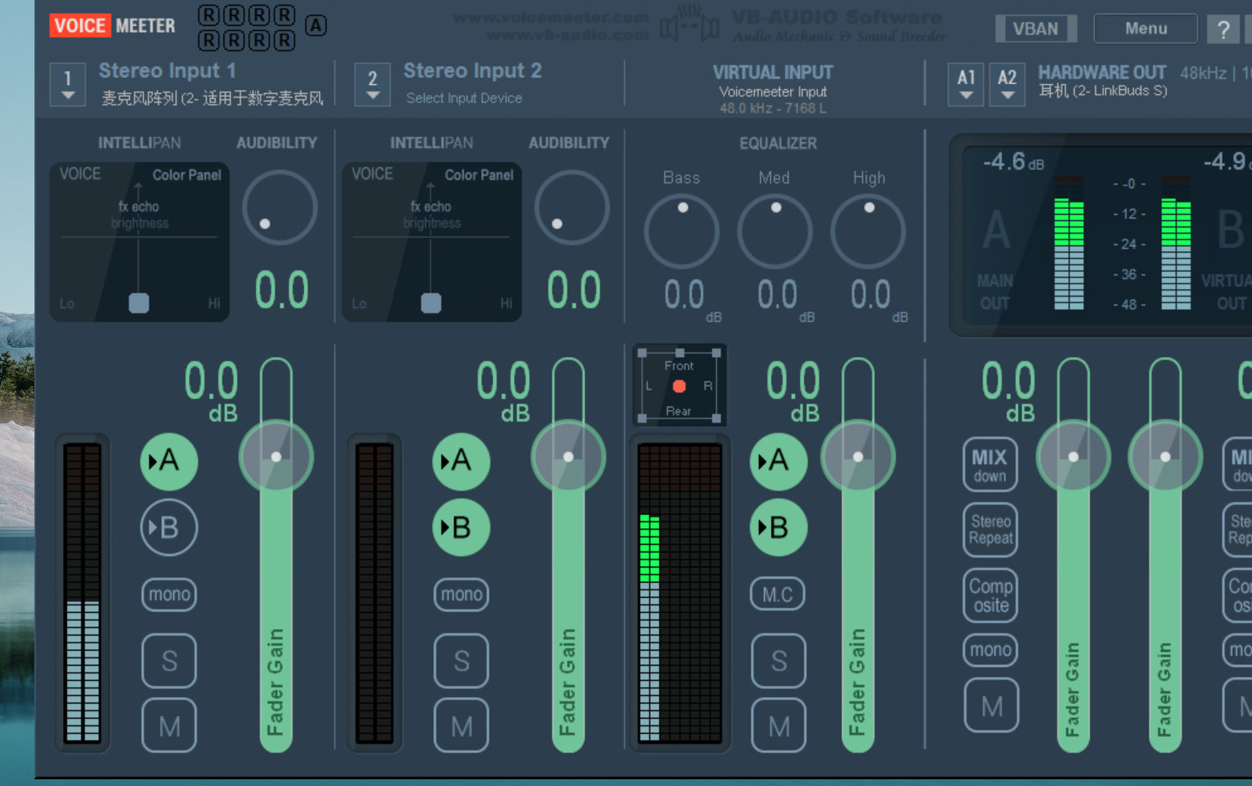The height and width of the screenshot is (786, 1252).
Task: Solo the Virtual Input strip
Action: click(778, 661)
